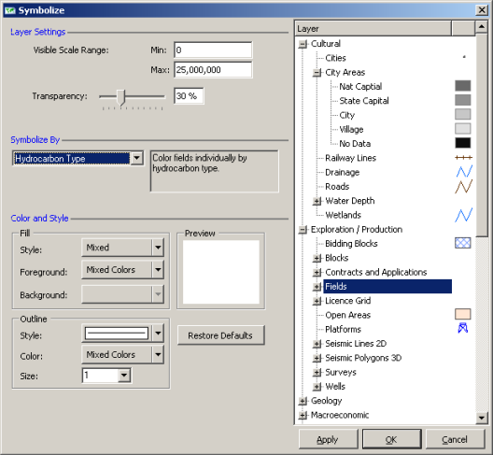Click the Cancel button

click(x=455, y=439)
